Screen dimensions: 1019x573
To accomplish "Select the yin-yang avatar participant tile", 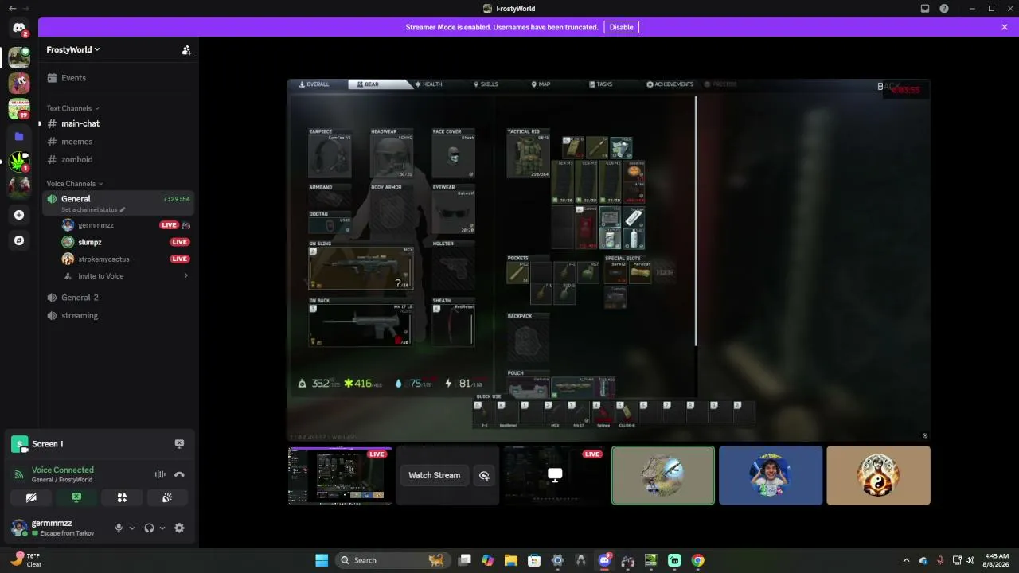I will point(878,475).
